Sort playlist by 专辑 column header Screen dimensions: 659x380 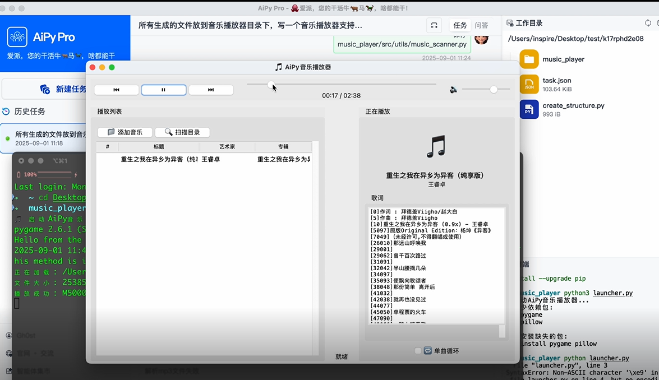click(283, 146)
